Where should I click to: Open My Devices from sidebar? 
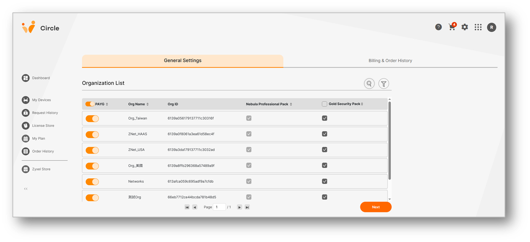[x=42, y=100]
